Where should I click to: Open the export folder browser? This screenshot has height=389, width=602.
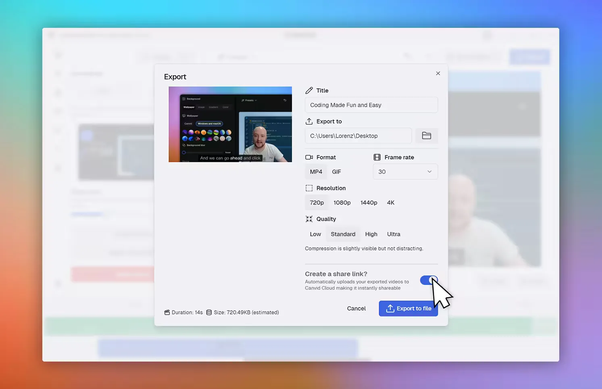click(426, 136)
